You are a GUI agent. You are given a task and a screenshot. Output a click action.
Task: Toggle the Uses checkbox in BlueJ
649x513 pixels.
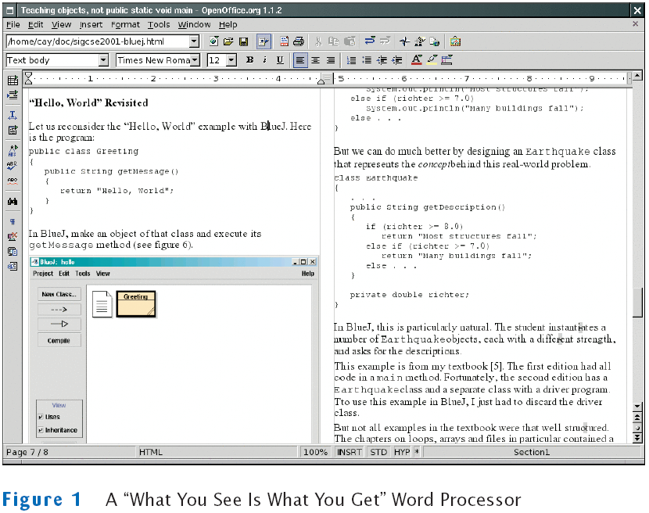(x=41, y=417)
